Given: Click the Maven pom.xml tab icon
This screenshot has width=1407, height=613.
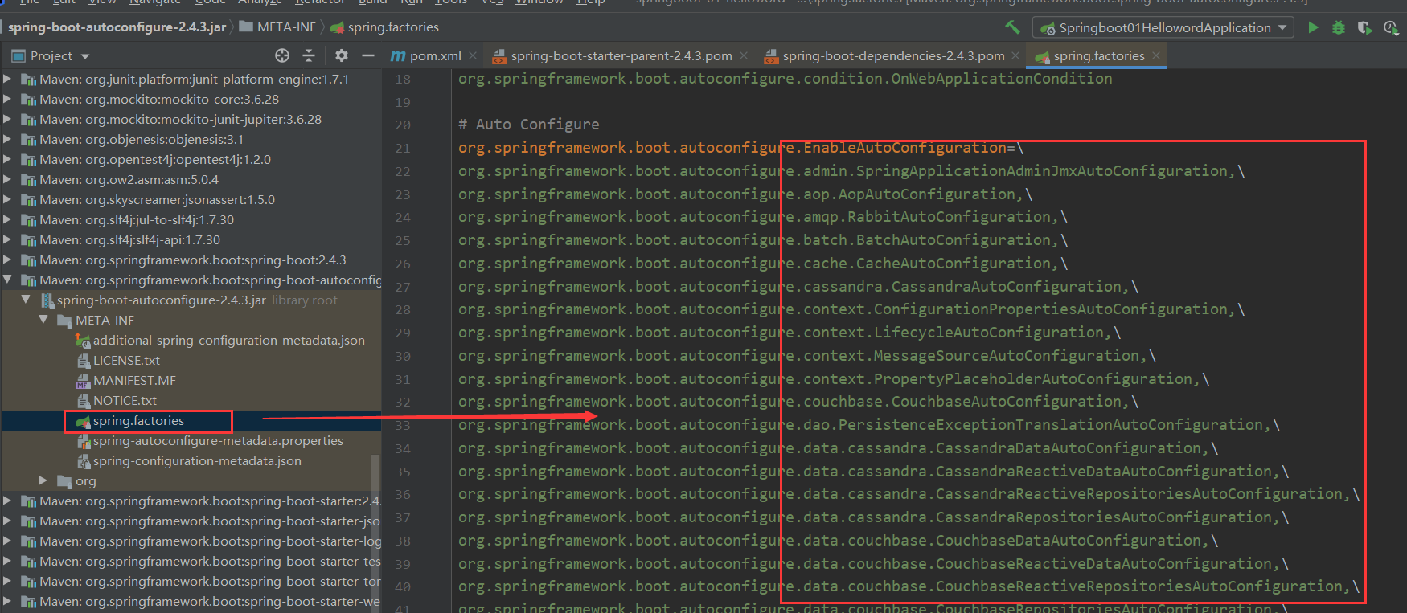Looking at the screenshot, I should pos(398,55).
